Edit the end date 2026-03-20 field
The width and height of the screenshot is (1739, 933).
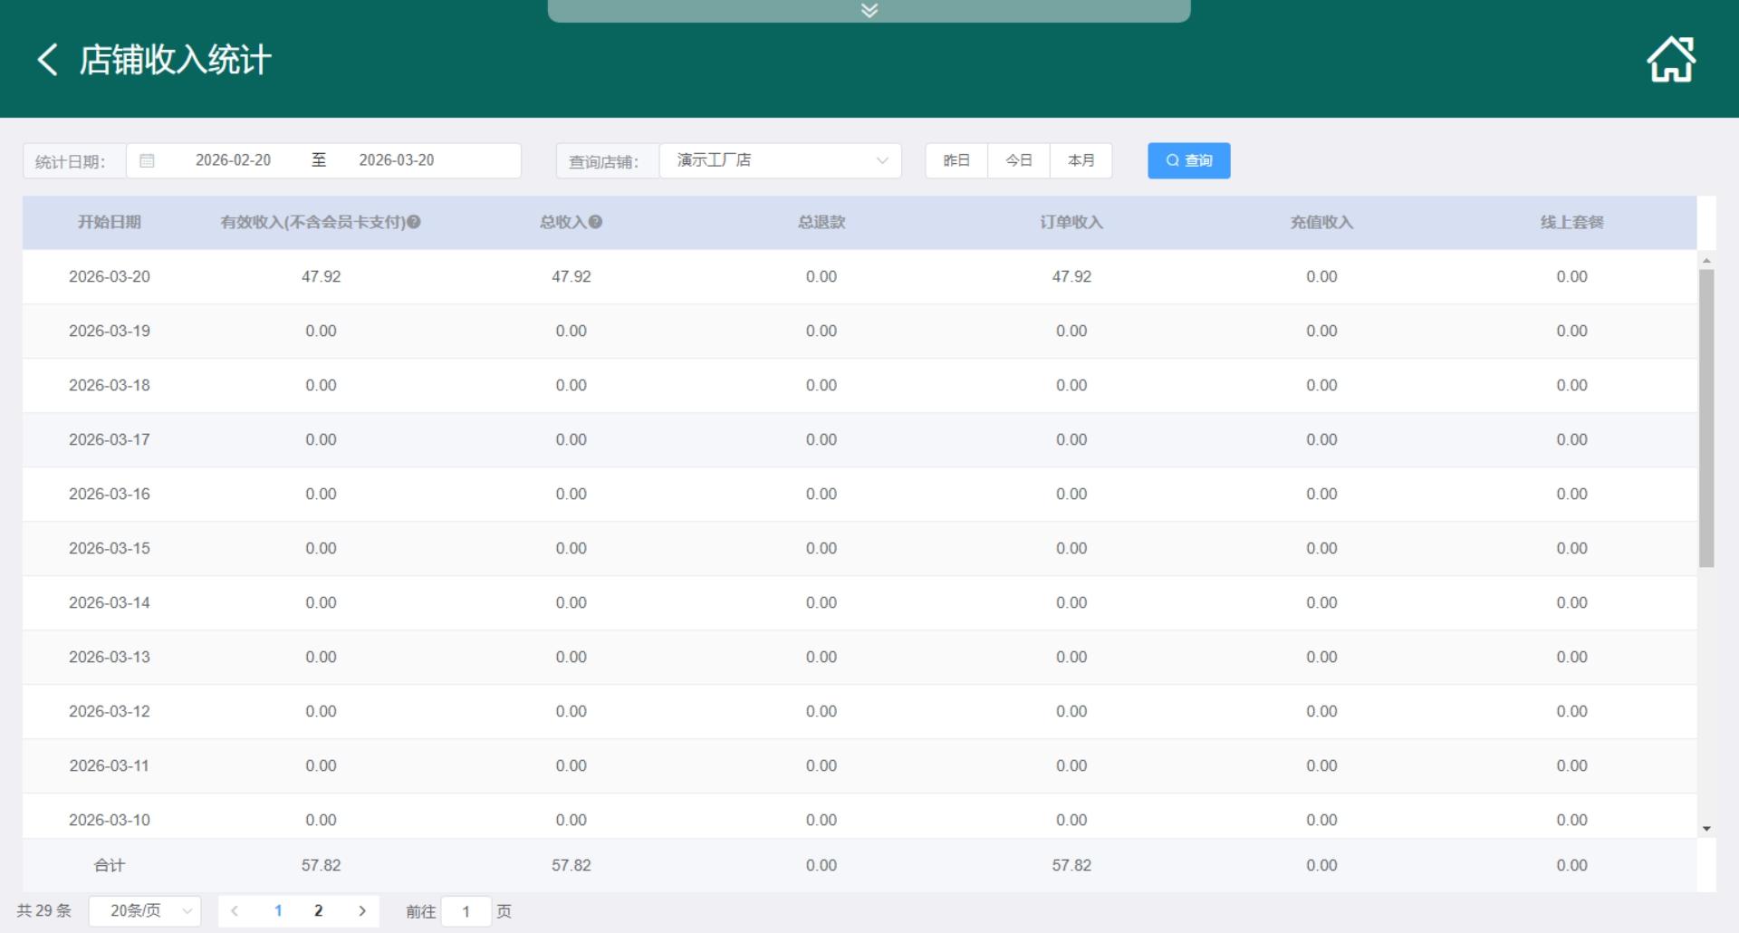point(397,160)
